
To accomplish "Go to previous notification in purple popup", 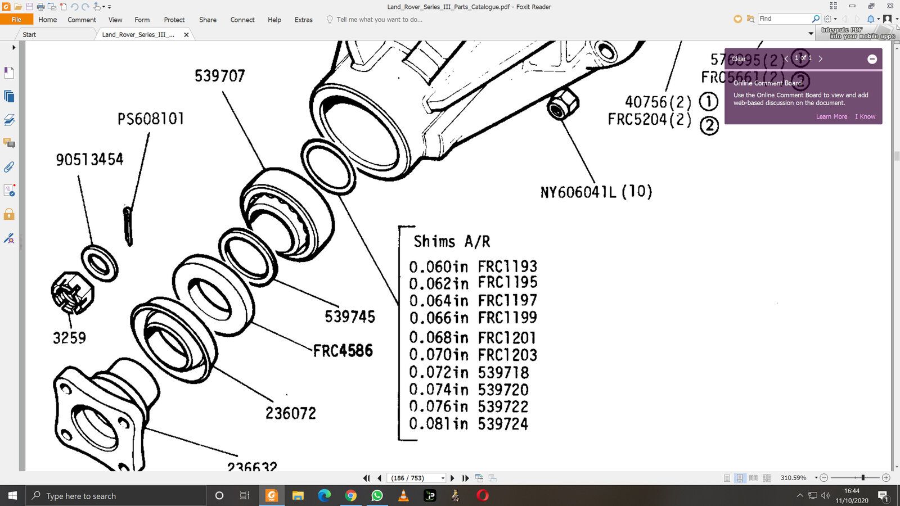I will coord(786,58).
